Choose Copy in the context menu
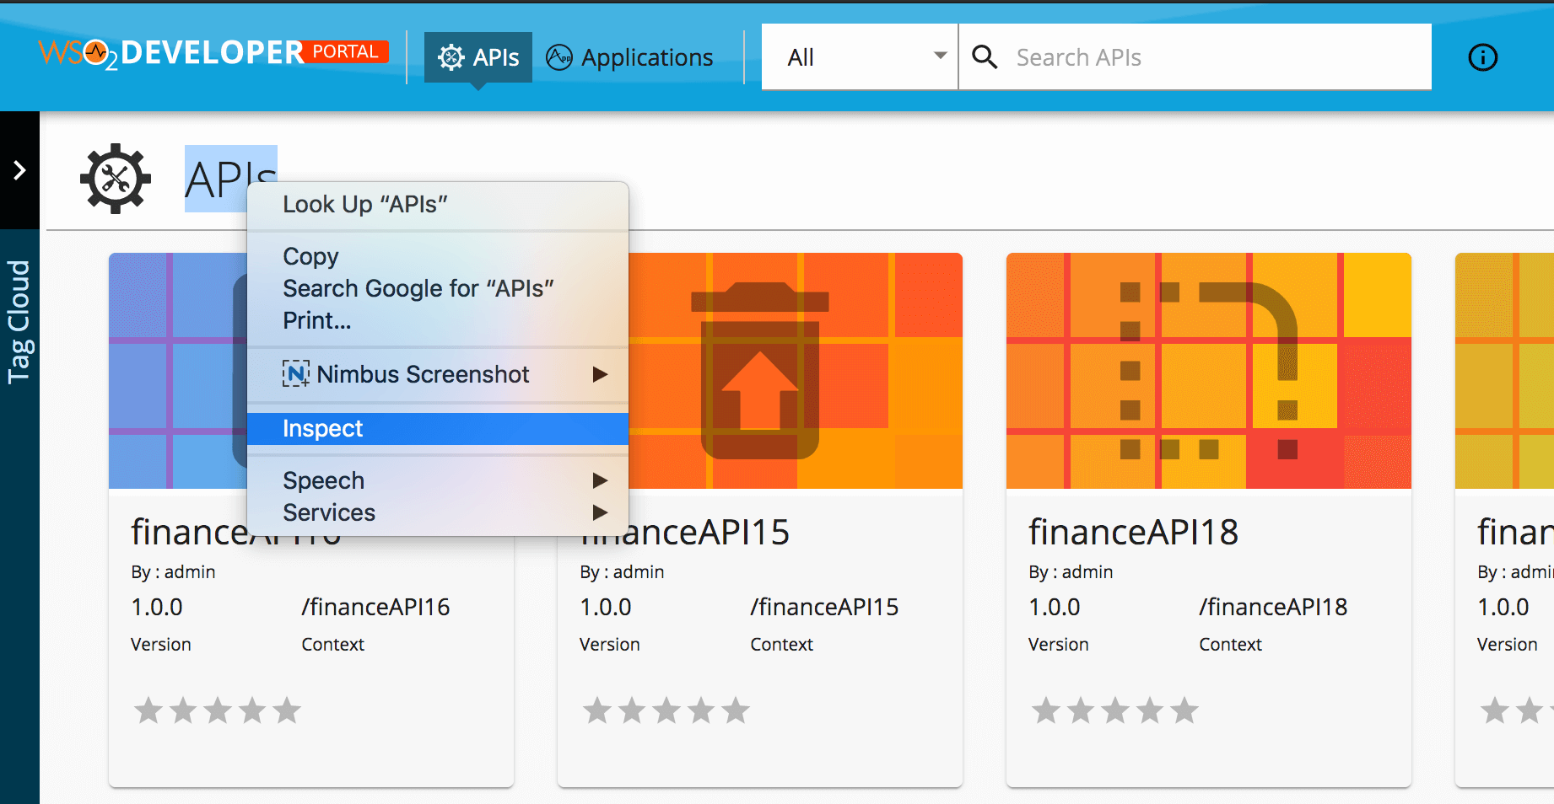 [310, 256]
